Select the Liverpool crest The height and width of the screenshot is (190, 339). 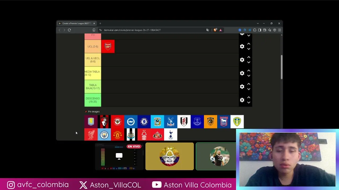[91, 135]
